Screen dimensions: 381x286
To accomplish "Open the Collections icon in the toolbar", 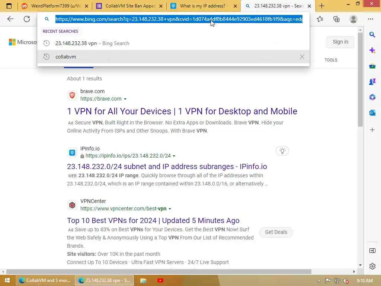I will coord(336,19).
